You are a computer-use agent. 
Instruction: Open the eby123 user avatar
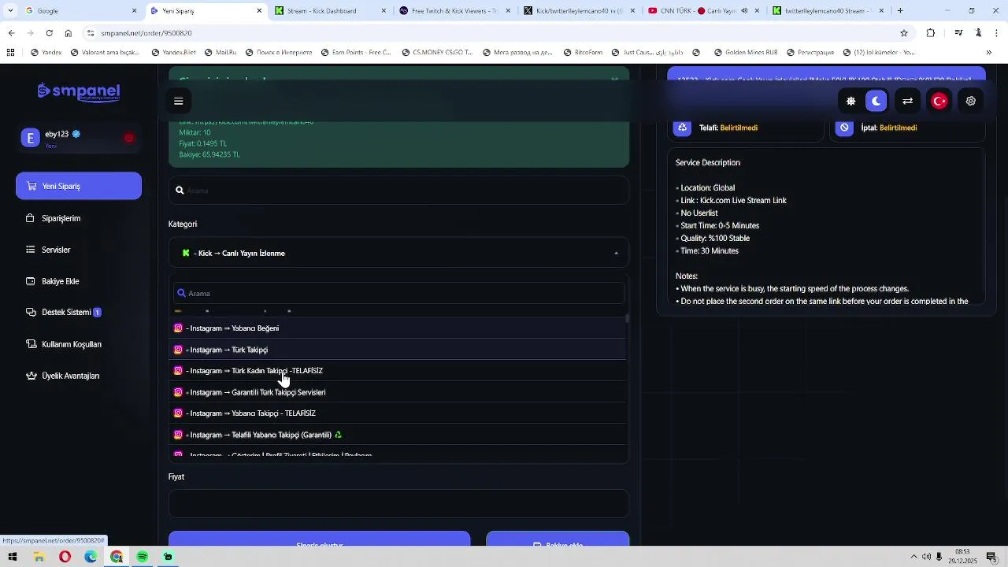click(x=30, y=139)
